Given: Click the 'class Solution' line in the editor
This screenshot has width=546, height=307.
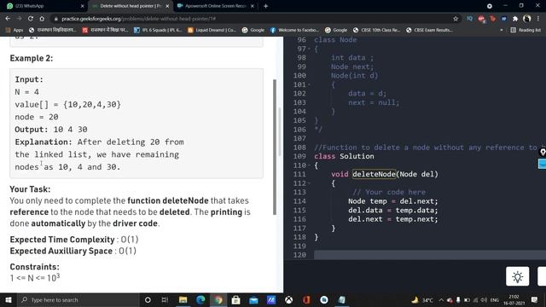Looking at the screenshot, I should (x=344, y=156).
